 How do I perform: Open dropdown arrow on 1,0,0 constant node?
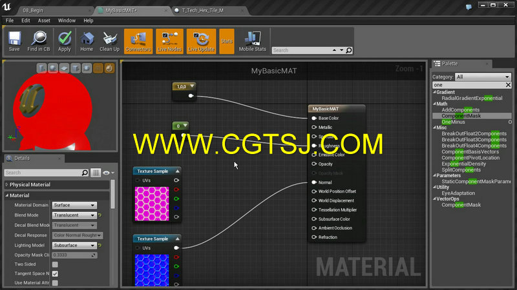pyautogui.click(x=192, y=86)
